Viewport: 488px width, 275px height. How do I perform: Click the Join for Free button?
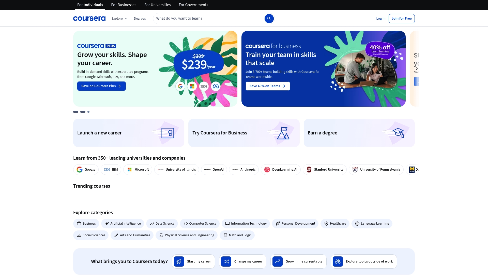click(402, 19)
